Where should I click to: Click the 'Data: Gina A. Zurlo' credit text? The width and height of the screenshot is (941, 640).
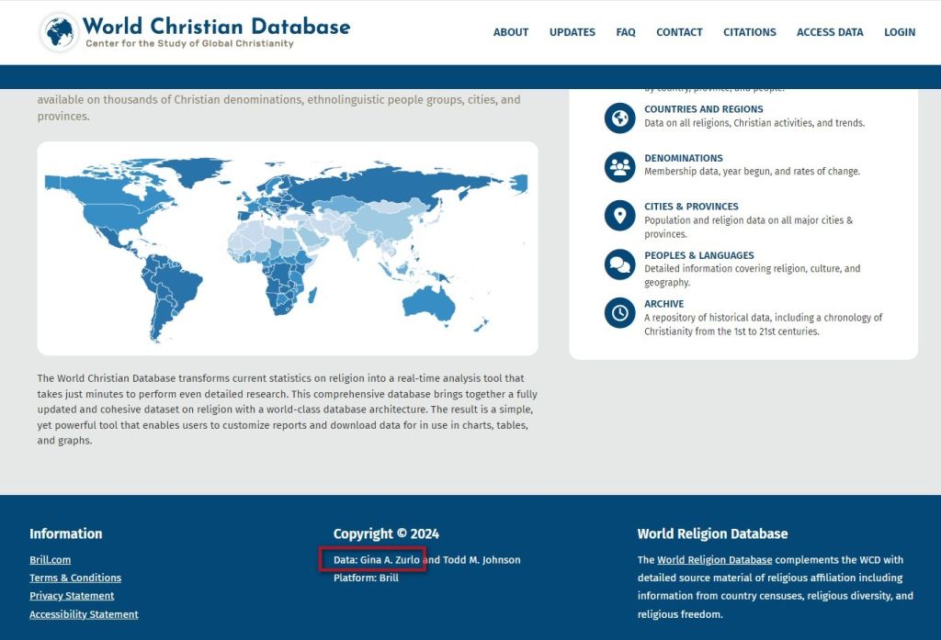(376, 559)
